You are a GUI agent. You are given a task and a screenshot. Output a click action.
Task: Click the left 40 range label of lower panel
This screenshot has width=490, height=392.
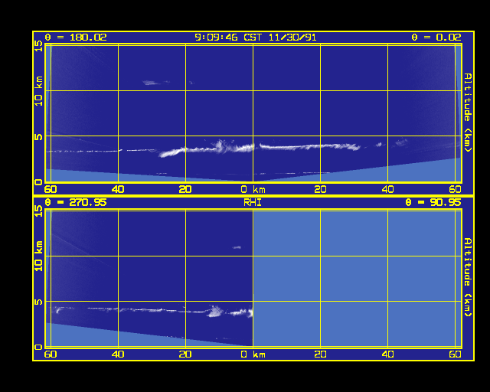[x=118, y=354]
